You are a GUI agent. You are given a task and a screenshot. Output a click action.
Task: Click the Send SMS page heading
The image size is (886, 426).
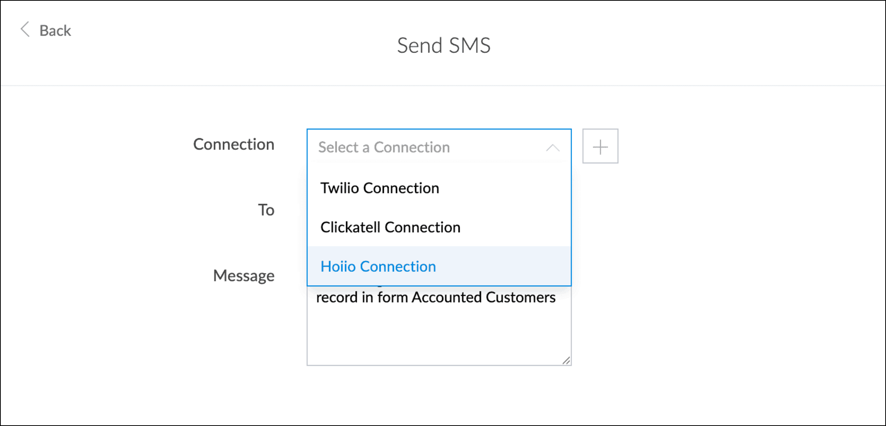tap(444, 46)
